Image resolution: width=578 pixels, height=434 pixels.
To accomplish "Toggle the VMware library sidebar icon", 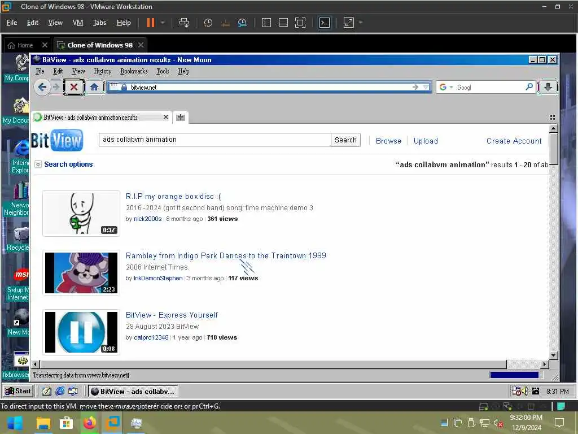I will pyautogui.click(x=266, y=23).
